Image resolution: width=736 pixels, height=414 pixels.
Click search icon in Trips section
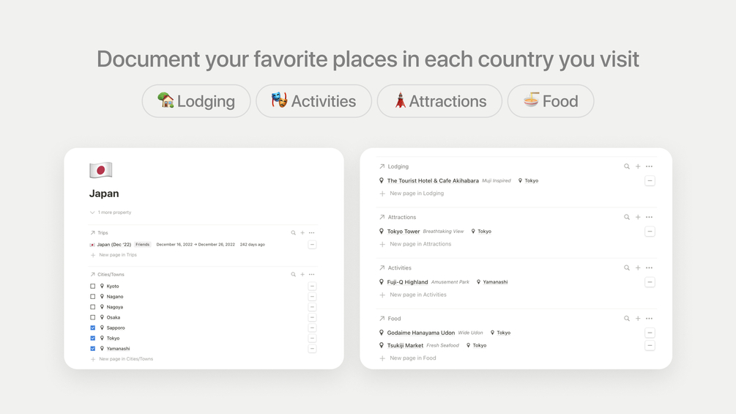(293, 233)
